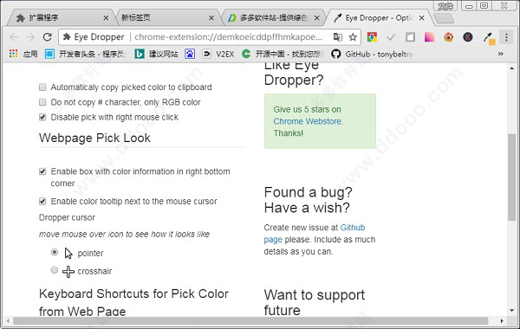The width and height of the screenshot is (520, 329).
Task: Click the puzzle icon in address bar
Action: click(x=67, y=36)
